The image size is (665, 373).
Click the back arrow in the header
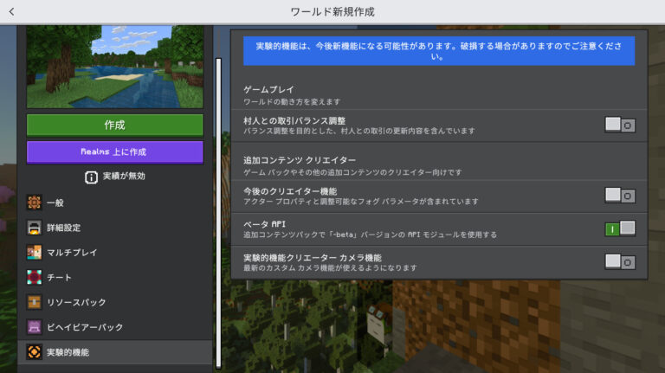tap(11, 12)
